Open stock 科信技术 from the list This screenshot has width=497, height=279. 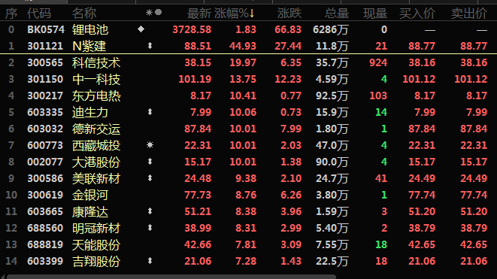click(96, 62)
